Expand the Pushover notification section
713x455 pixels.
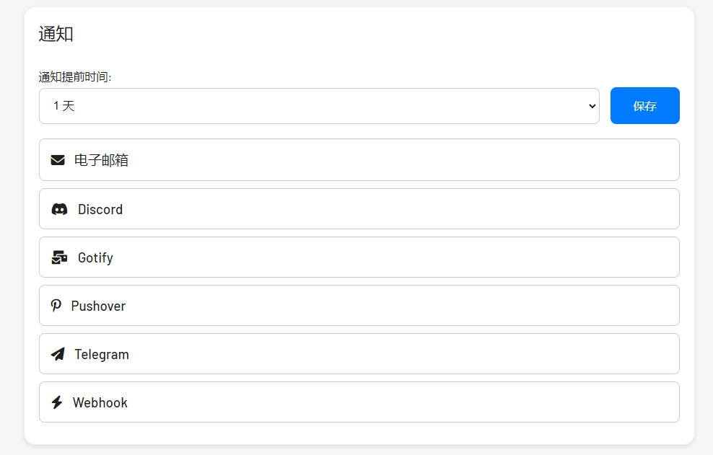[359, 306]
